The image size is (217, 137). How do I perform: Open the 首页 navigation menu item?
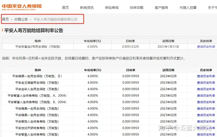65,8
